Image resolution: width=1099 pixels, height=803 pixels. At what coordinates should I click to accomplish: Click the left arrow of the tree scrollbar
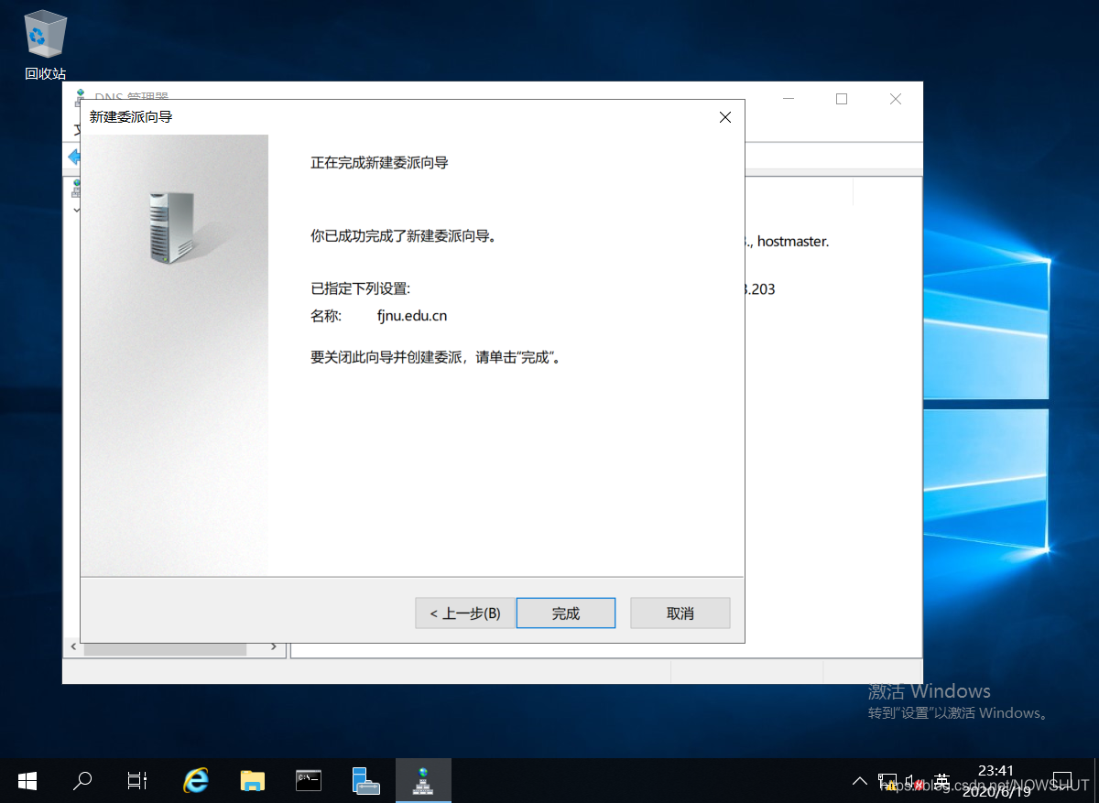[73, 646]
